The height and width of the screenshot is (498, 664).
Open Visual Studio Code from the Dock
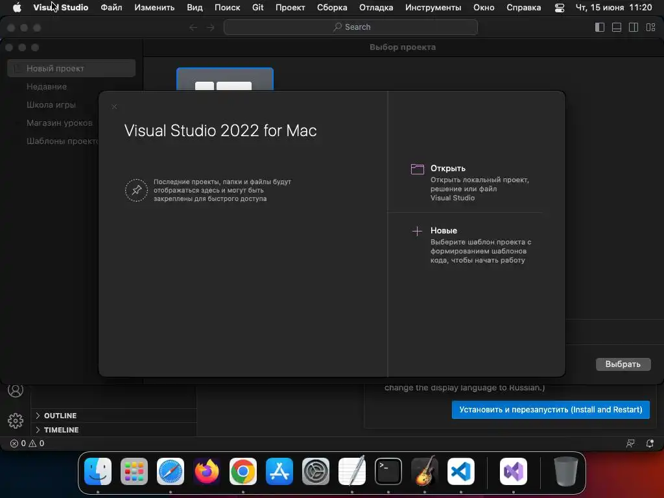(461, 471)
